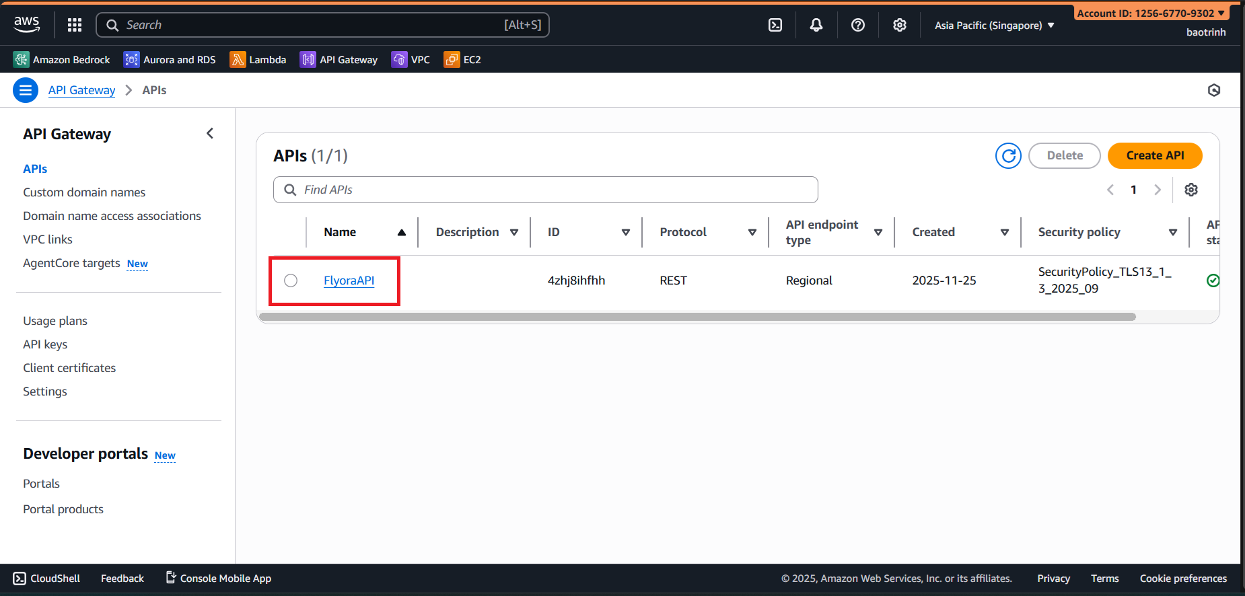Expand the Asia Pacific (Singapore) region dropdown
Image resolution: width=1245 pixels, height=596 pixels.
(994, 26)
